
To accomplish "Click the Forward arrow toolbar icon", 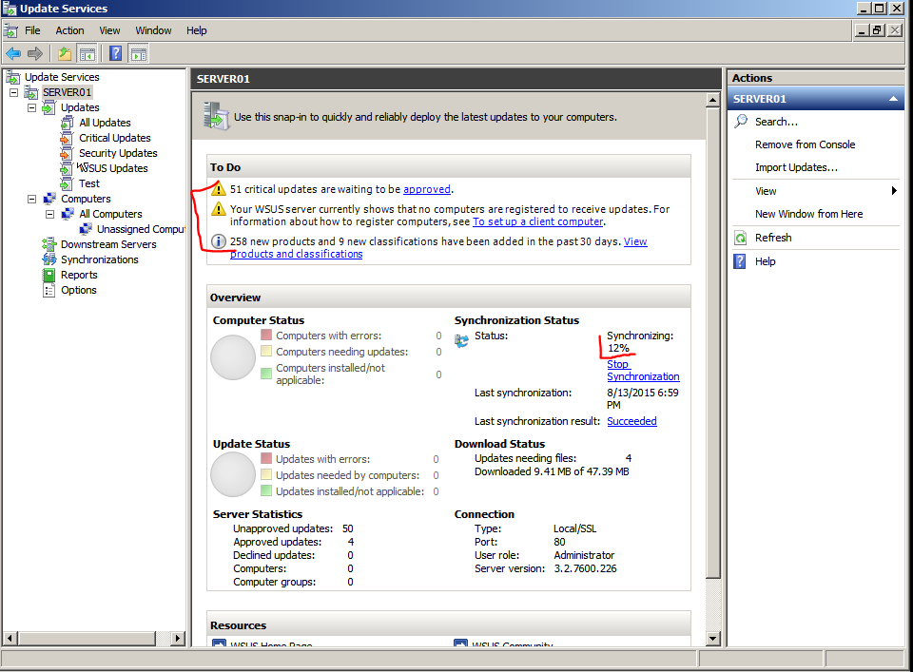I will tap(35, 54).
